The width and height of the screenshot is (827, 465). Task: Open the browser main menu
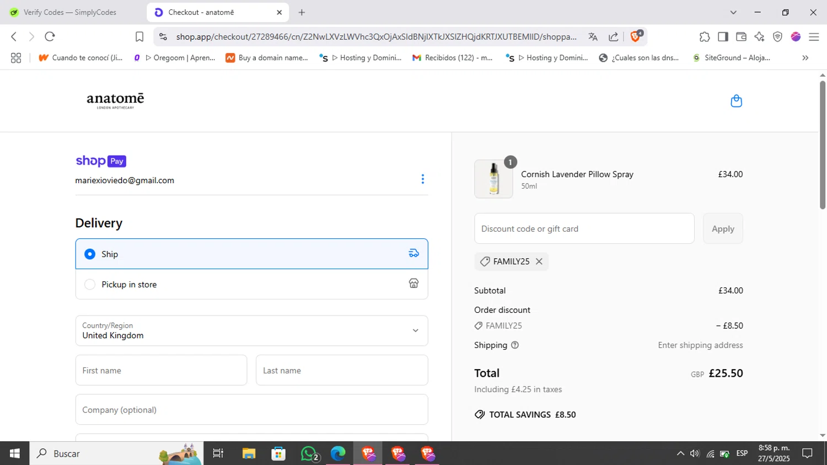(814, 37)
